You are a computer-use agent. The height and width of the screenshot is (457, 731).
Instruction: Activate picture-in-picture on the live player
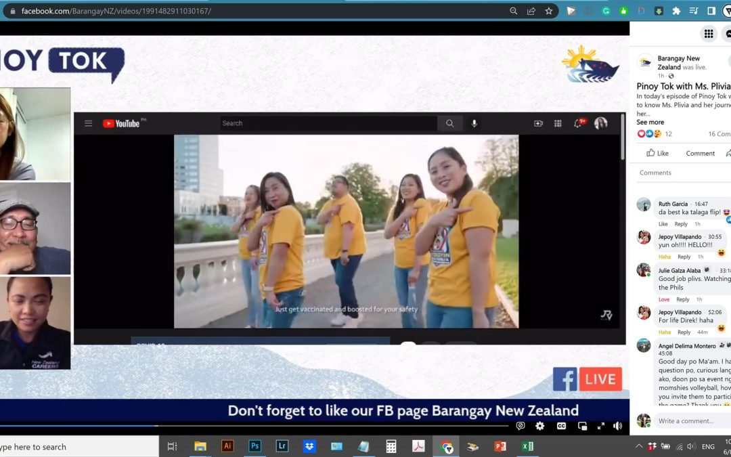581,426
